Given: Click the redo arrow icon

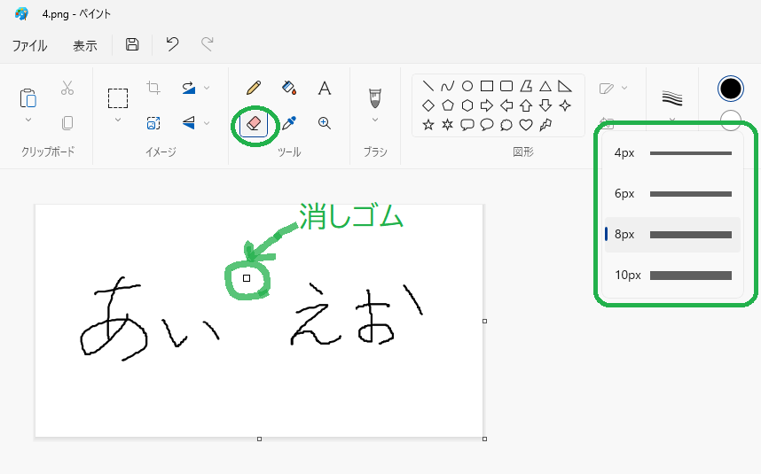Looking at the screenshot, I should [x=208, y=44].
